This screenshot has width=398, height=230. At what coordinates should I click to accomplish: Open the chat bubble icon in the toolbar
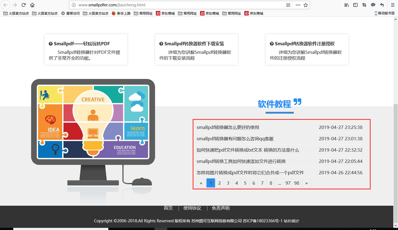click(373, 5)
